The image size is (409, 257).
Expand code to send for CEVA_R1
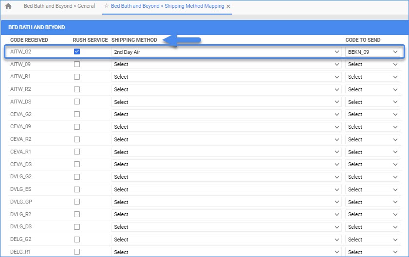(x=372, y=152)
